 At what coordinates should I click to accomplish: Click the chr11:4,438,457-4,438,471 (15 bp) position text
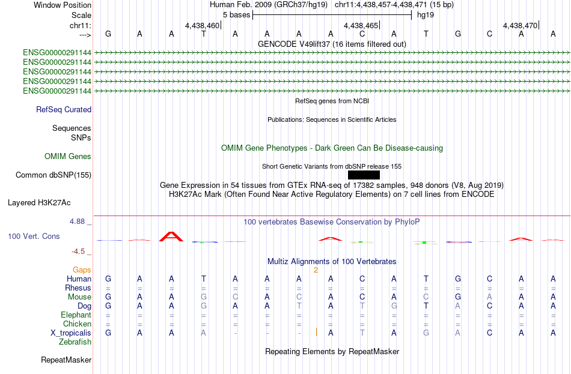pos(394,5)
